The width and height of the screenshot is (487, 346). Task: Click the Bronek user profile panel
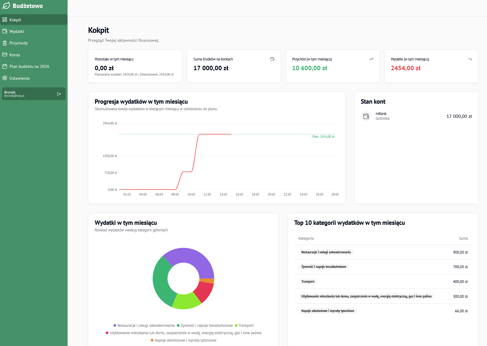pyautogui.click(x=33, y=94)
